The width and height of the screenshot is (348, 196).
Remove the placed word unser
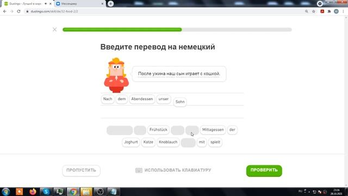pyautogui.click(x=164, y=99)
